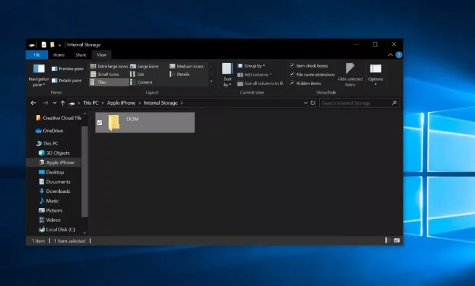Viewport: 475px width, 286px height.
Task: Switch to large thumbnails view in status bar
Action: (x=397, y=240)
